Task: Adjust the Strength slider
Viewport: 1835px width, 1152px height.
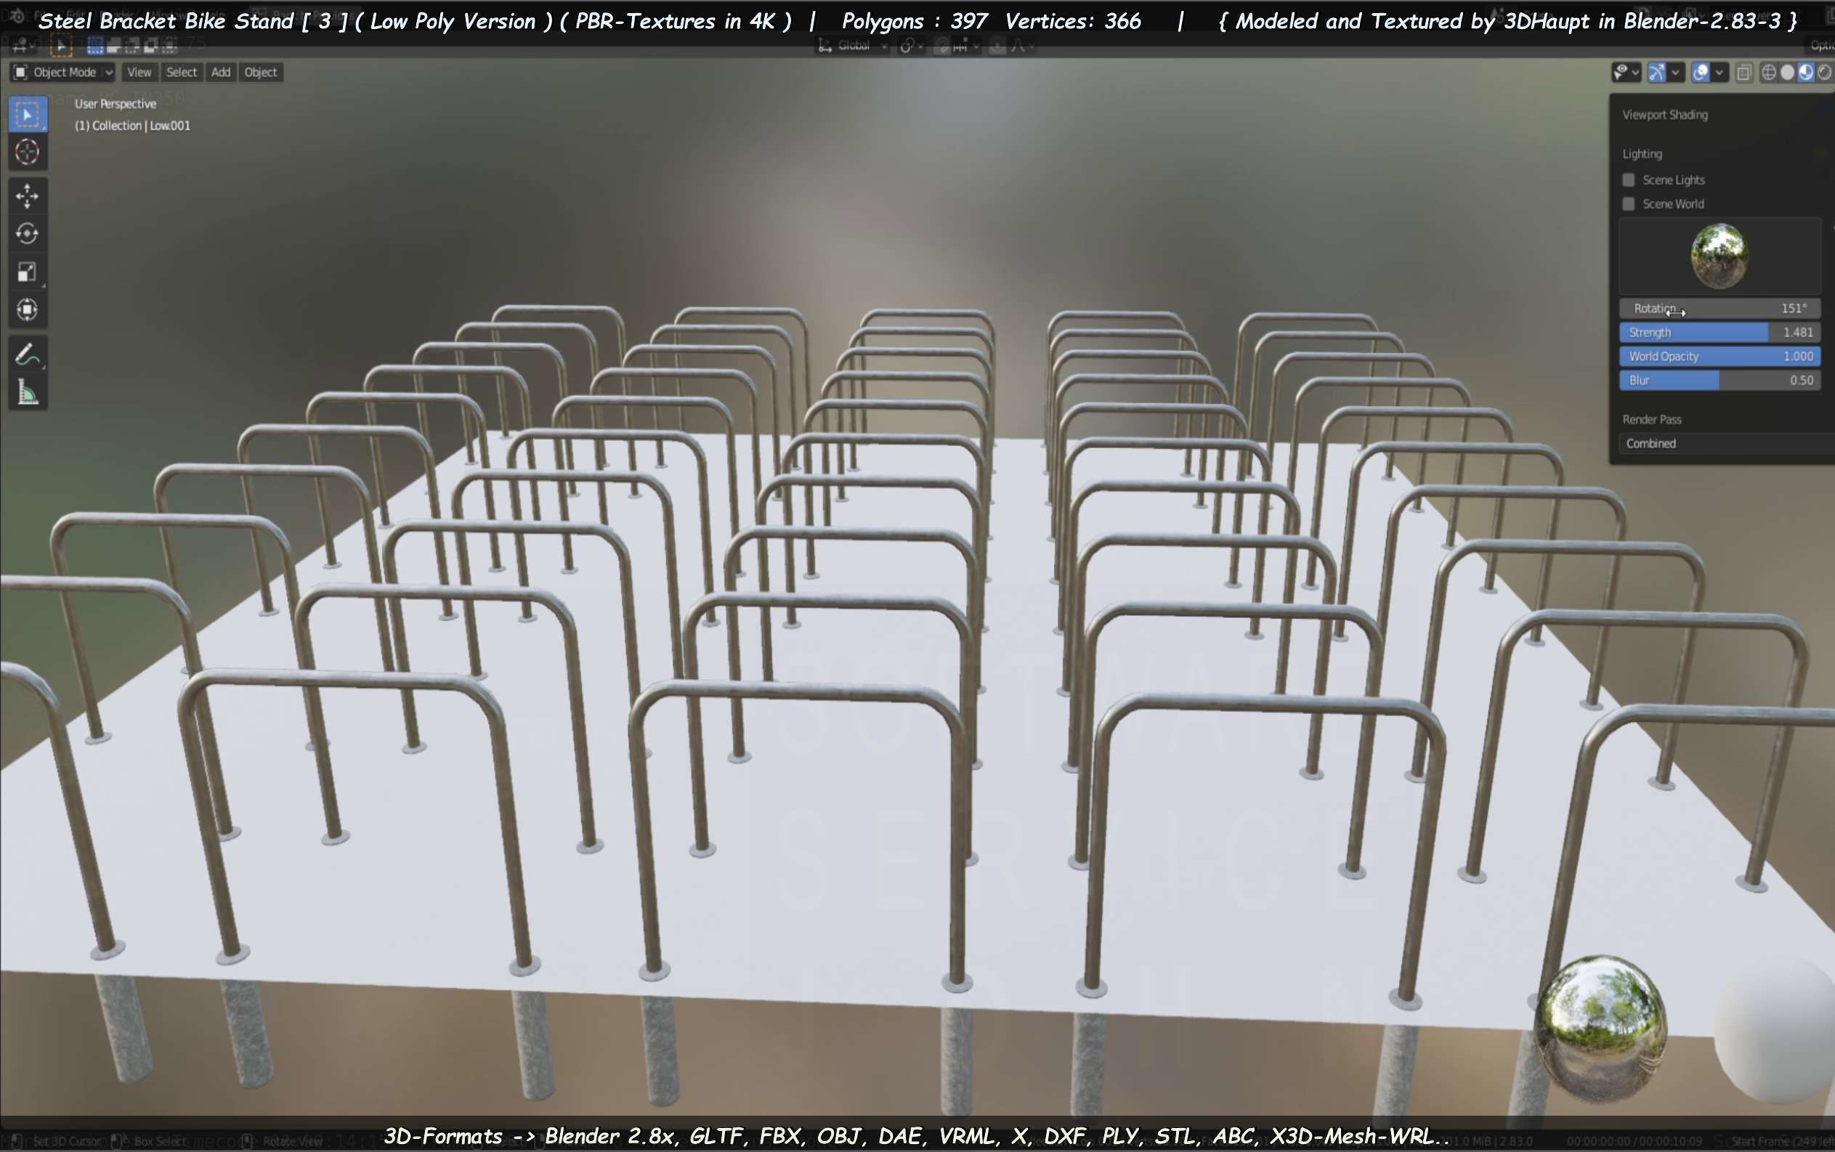Action: [x=1720, y=332]
